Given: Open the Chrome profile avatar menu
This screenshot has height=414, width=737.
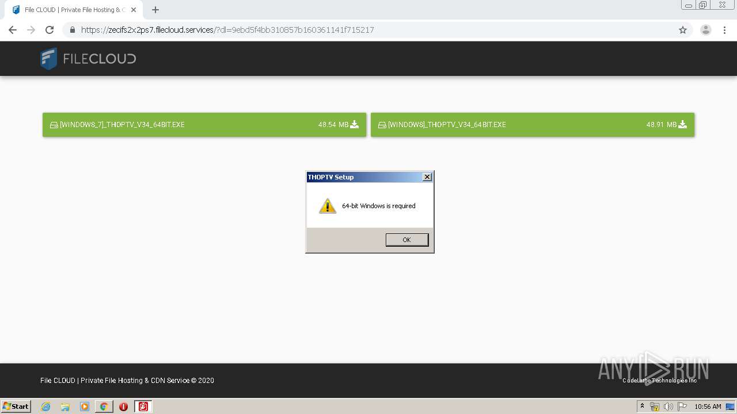Looking at the screenshot, I should click(706, 30).
